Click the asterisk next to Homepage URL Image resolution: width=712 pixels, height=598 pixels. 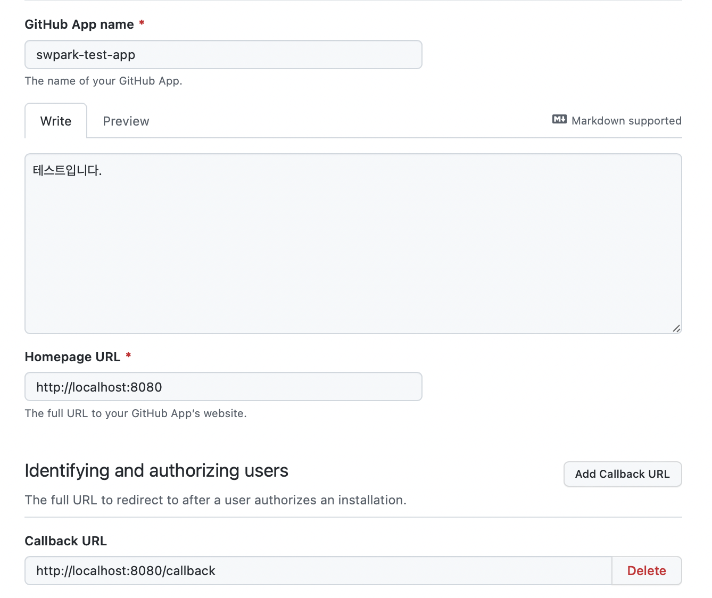[128, 356]
